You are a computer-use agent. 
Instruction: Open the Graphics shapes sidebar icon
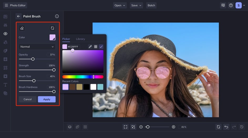click(5, 68)
